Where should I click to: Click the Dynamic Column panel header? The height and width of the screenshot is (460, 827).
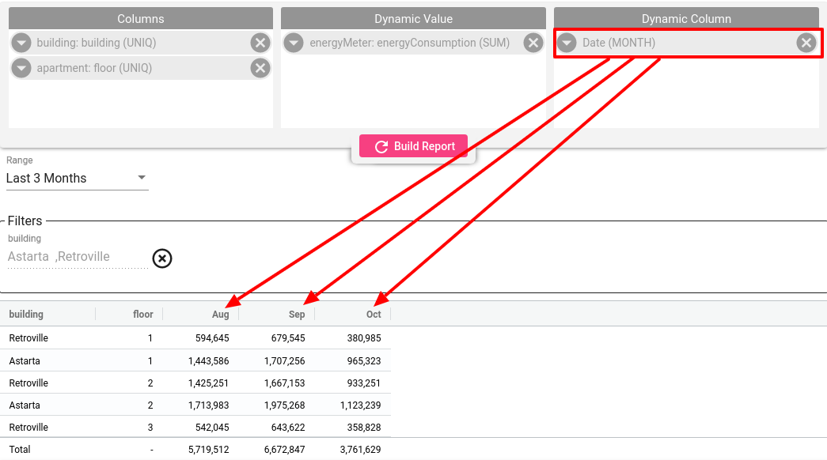click(x=686, y=18)
